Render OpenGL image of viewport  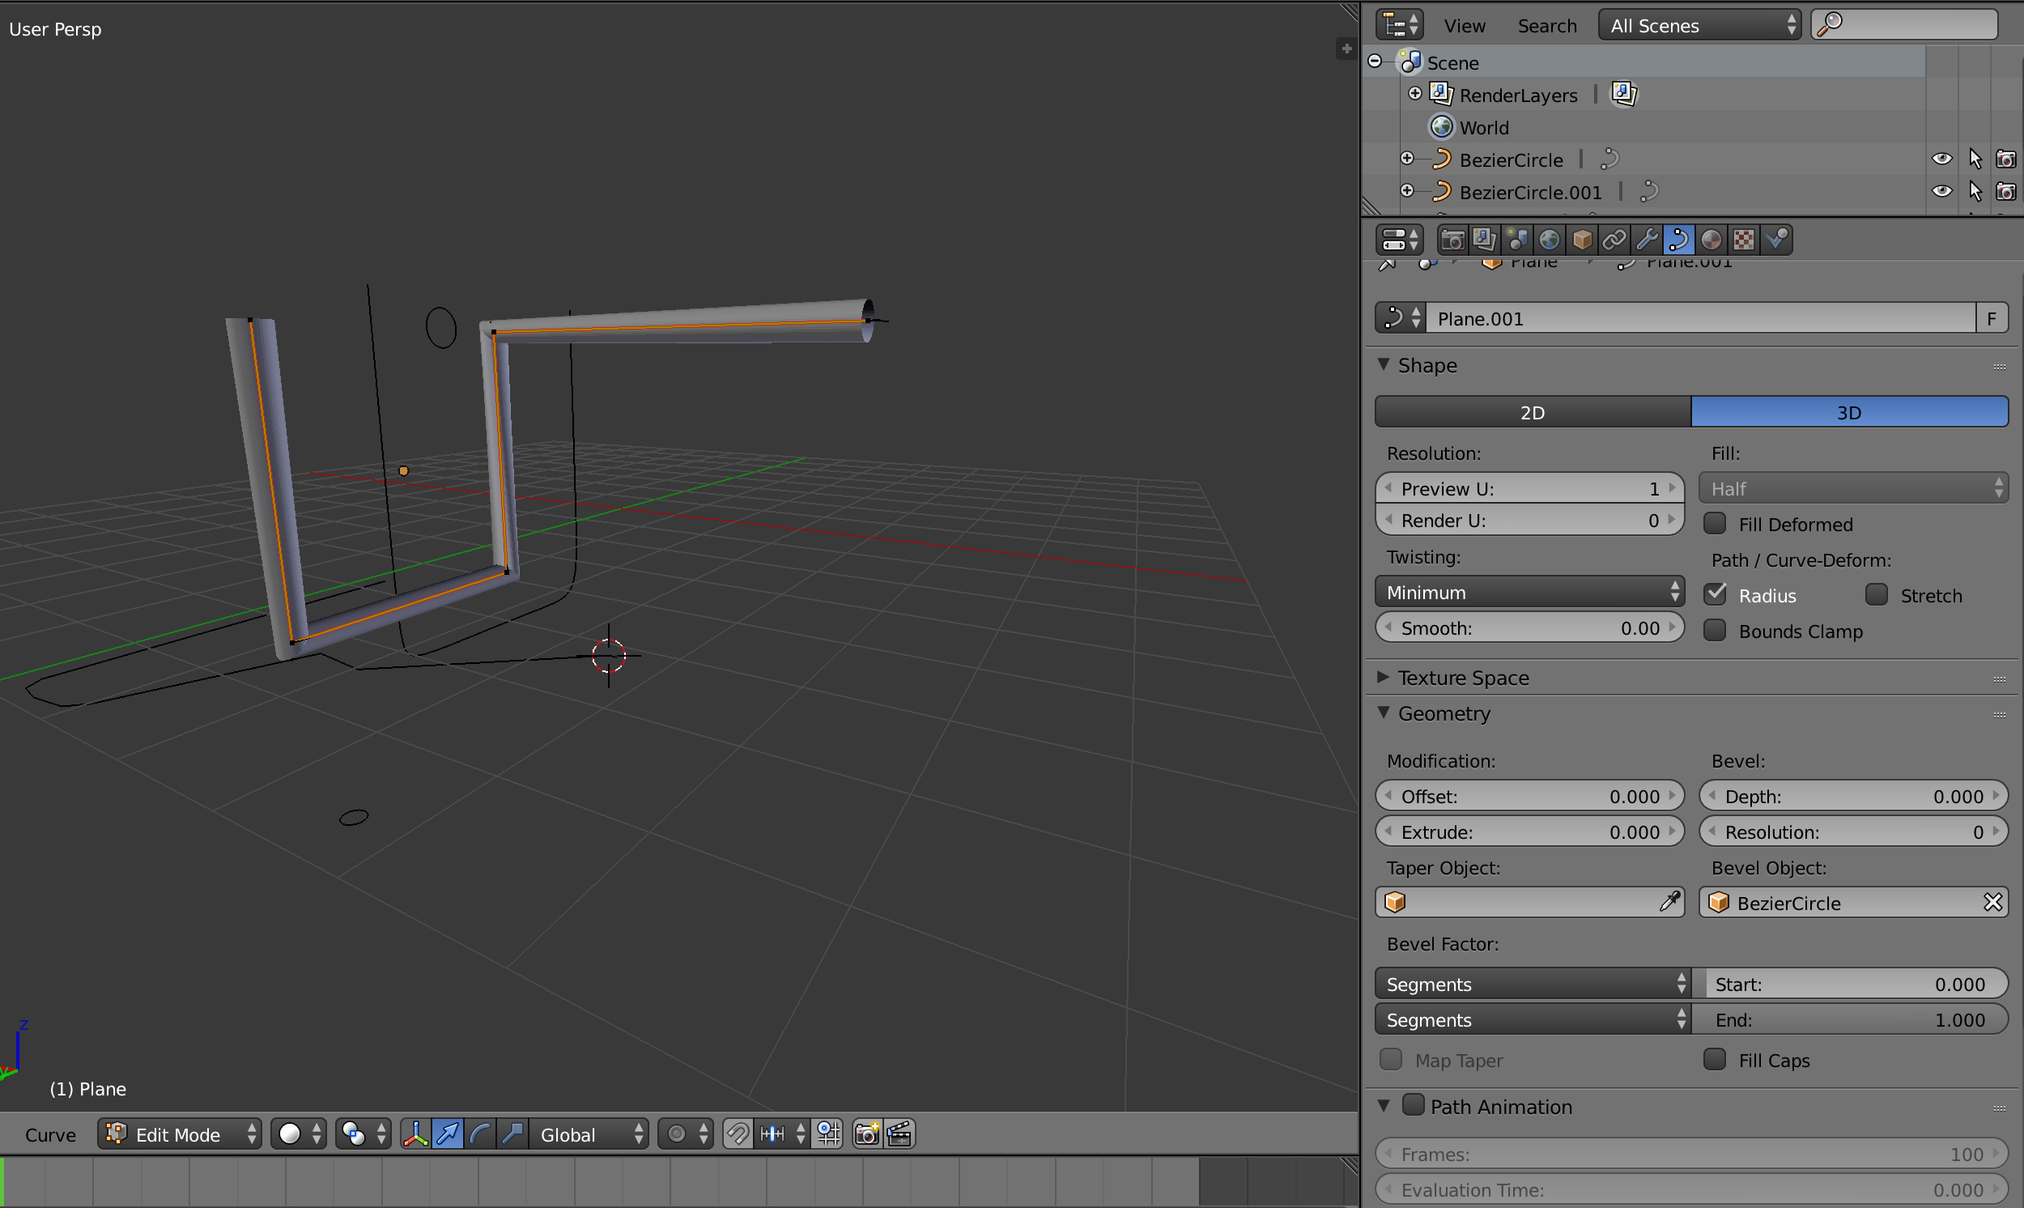tap(867, 1134)
